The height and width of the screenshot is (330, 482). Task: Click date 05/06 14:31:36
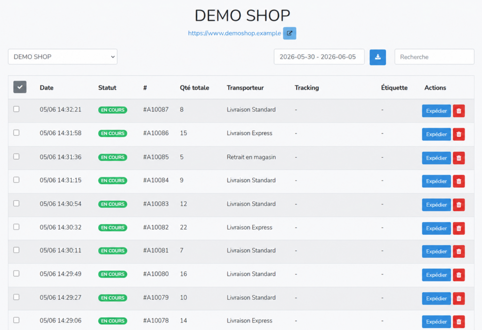click(x=61, y=157)
